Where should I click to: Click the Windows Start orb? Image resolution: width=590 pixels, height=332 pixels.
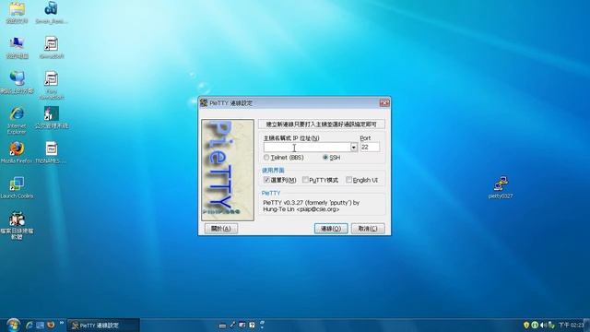click(x=13, y=325)
